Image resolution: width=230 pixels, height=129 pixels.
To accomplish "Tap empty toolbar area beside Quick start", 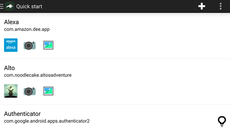I will 117,6.
